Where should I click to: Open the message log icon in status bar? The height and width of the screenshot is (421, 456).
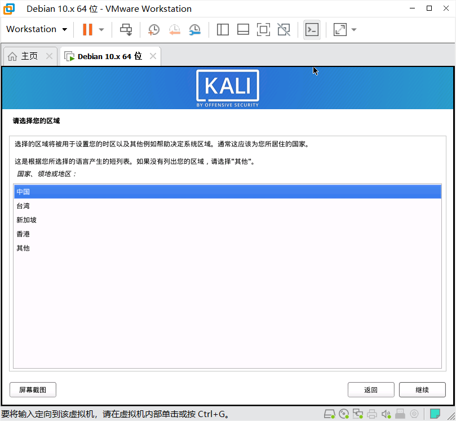pyautogui.click(x=435, y=414)
